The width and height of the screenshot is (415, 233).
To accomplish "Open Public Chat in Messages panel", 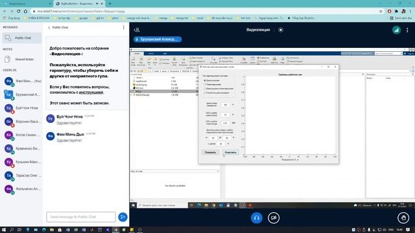I will point(21,38).
